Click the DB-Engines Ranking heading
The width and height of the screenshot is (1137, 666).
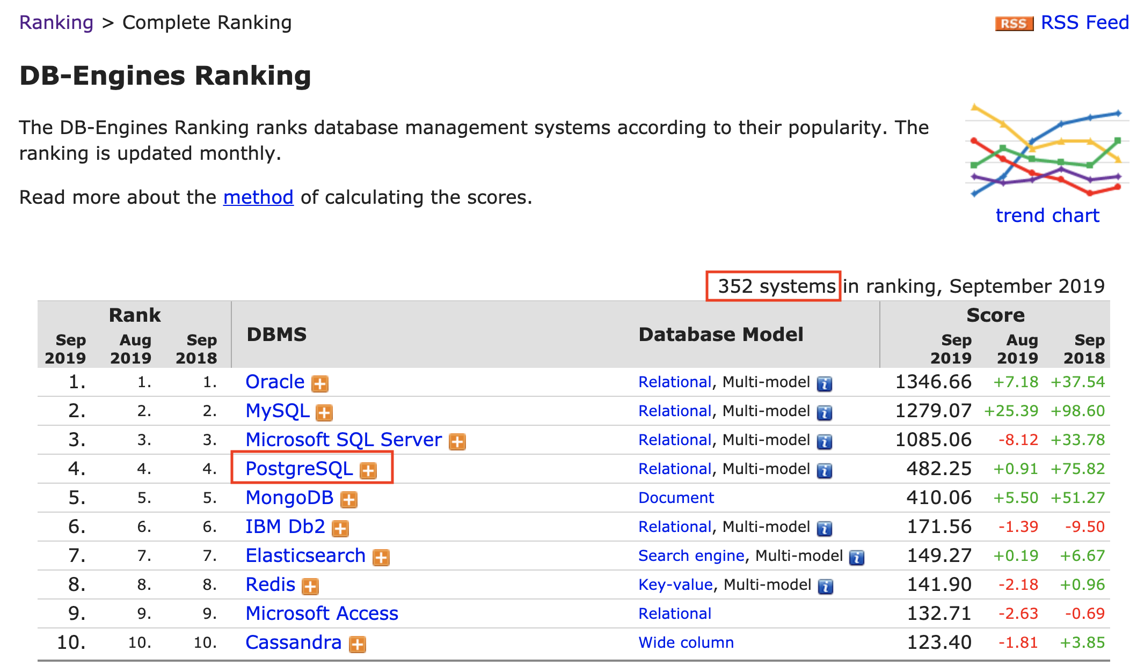[165, 76]
